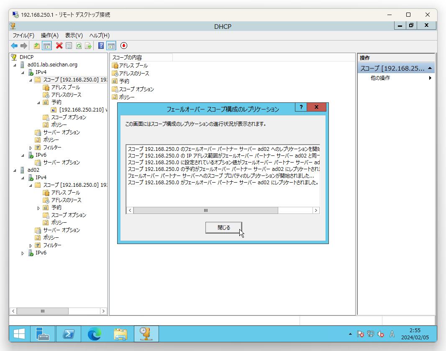Collapse the IPv4 node under ad01.lab.seichan.org
The height and width of the screenshot is (351, 446).
pos(23,73)
